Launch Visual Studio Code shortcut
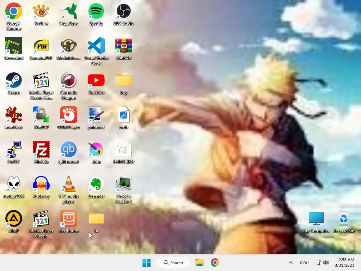This screenshot has width=361, height=271. tap(96, 46)
